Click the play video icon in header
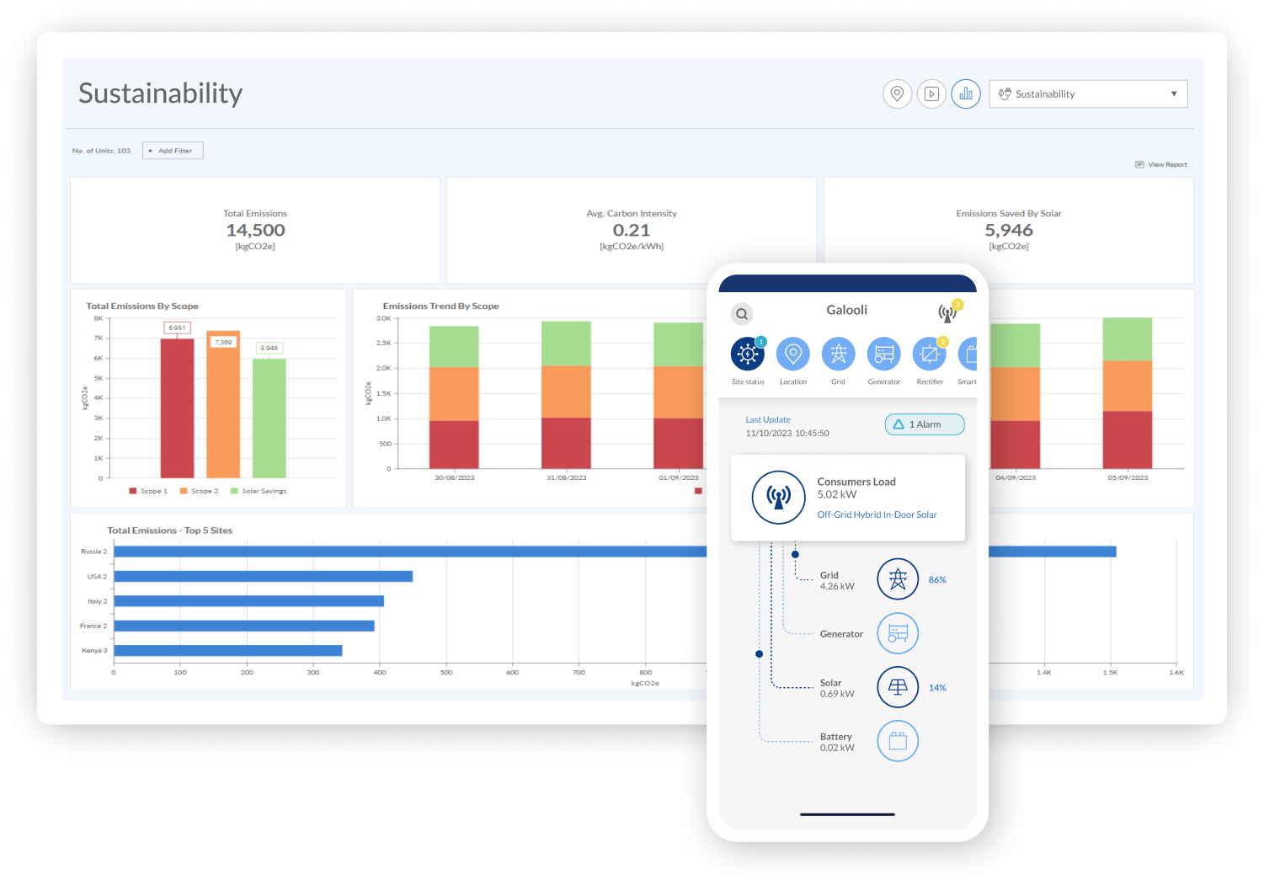 931,93
